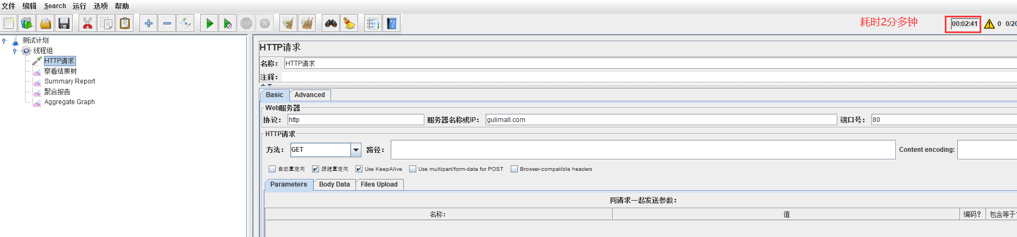Image resolution: width=1017 pixels, height=237 pixels.
Task: Save the test plan with floppy icon
Action: click(64, 23)
